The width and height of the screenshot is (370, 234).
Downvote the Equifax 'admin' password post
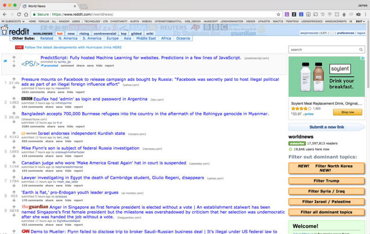[14, 107]
